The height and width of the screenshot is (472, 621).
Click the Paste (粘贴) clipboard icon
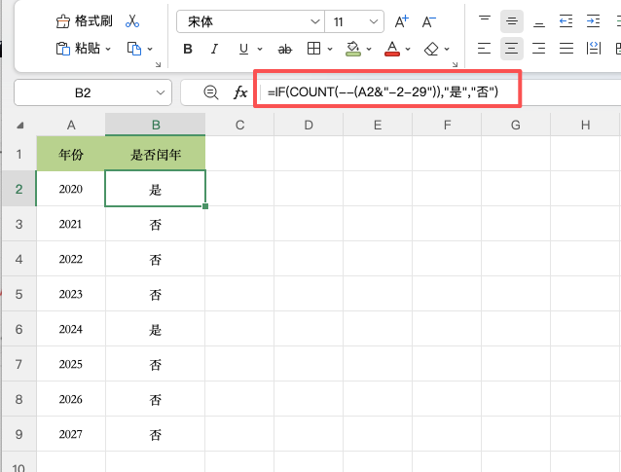pos(62,49)
